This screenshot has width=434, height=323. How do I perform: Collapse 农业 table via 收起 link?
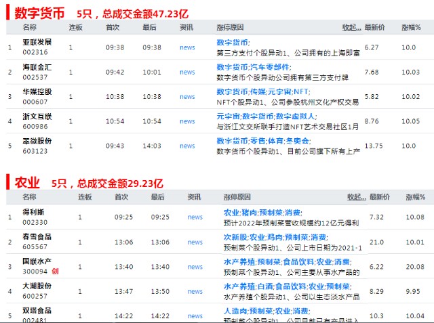pyautogui.click(x=357, y=197)
